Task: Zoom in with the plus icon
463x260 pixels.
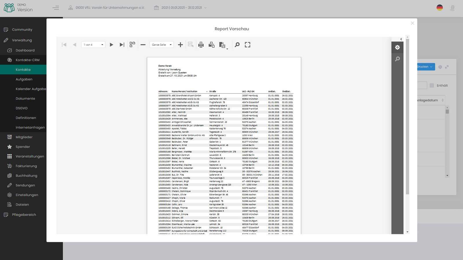Action: [180, 45]
